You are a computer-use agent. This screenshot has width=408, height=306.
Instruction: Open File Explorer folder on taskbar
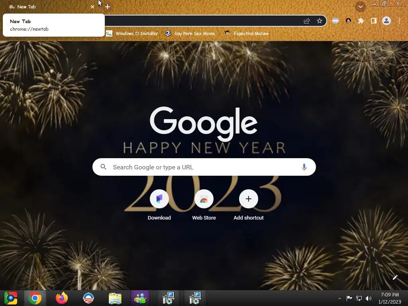point(115,298)
